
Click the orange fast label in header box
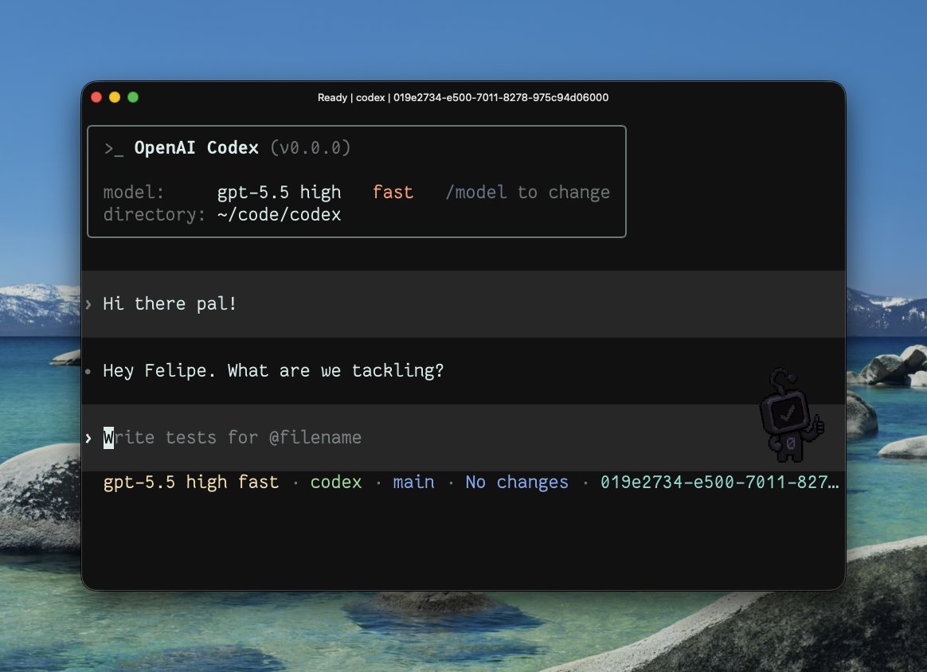(x=393, y=193)
